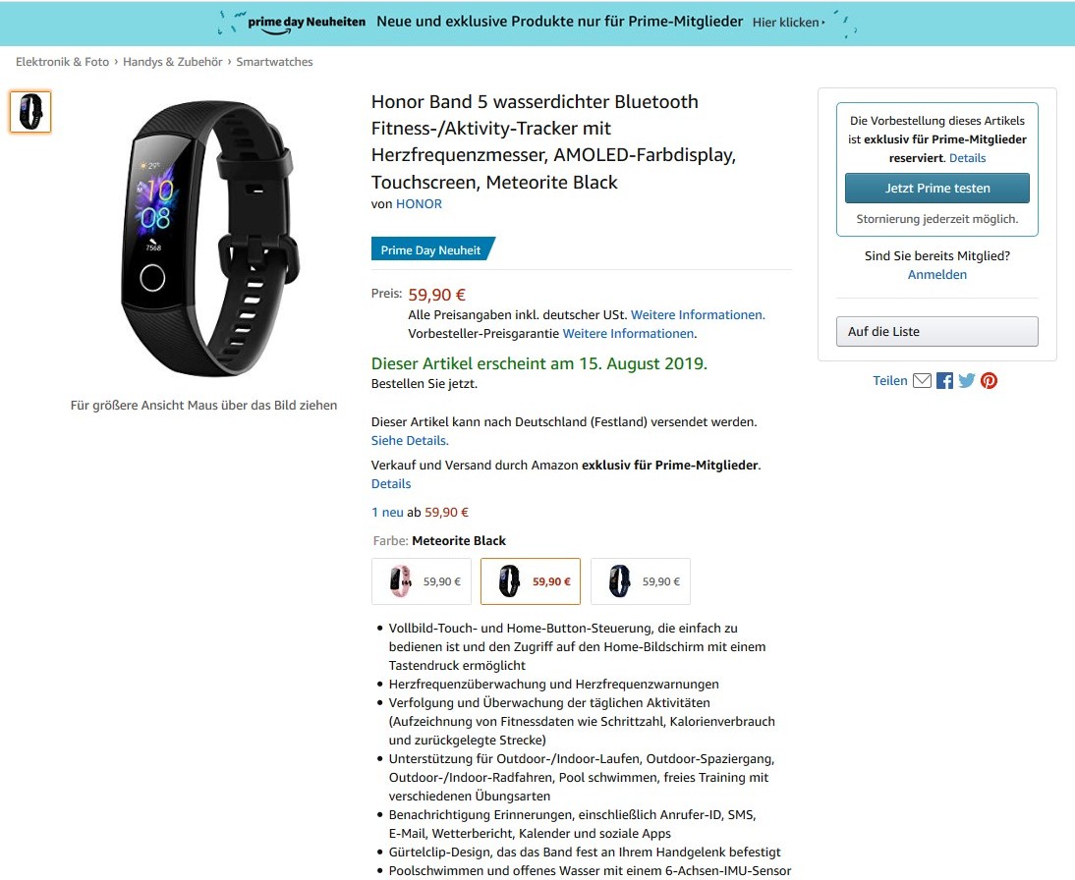
Task: Go to Handys & Zubehör breadcrumb
Action: coord(173,62)
